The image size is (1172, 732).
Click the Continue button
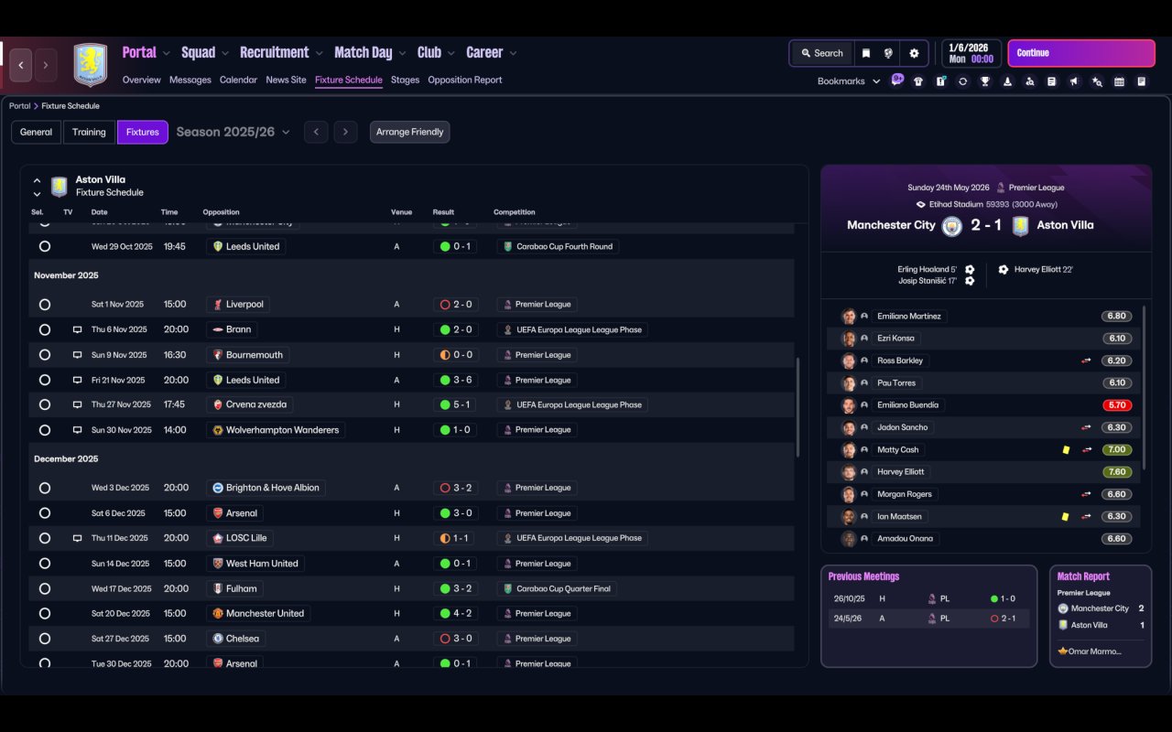[x=1081, y=53]
